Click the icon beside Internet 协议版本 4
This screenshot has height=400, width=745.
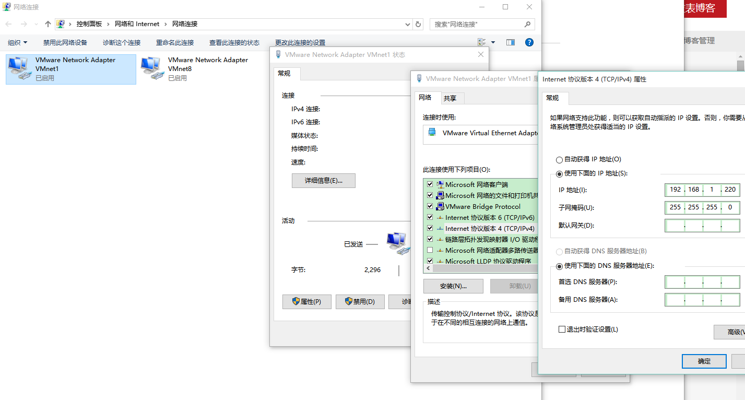(x=440, y=228)
